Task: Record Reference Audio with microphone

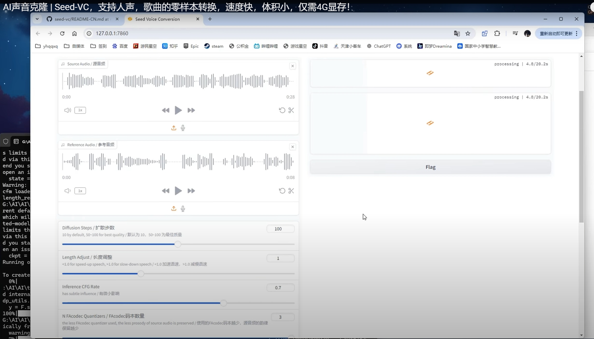Action: [183, 209]
